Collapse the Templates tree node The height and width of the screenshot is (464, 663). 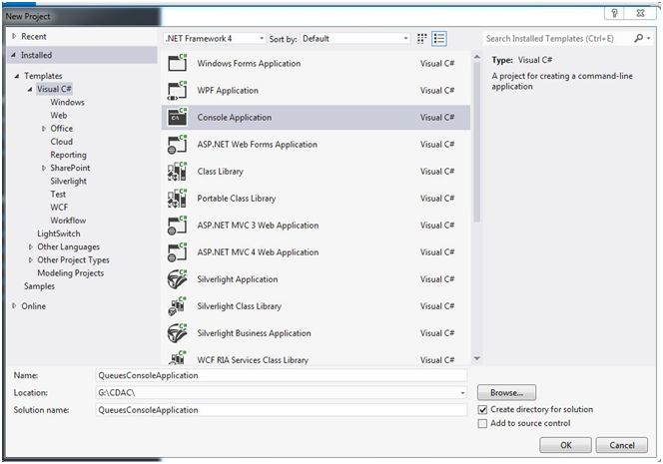coord(17,76)
